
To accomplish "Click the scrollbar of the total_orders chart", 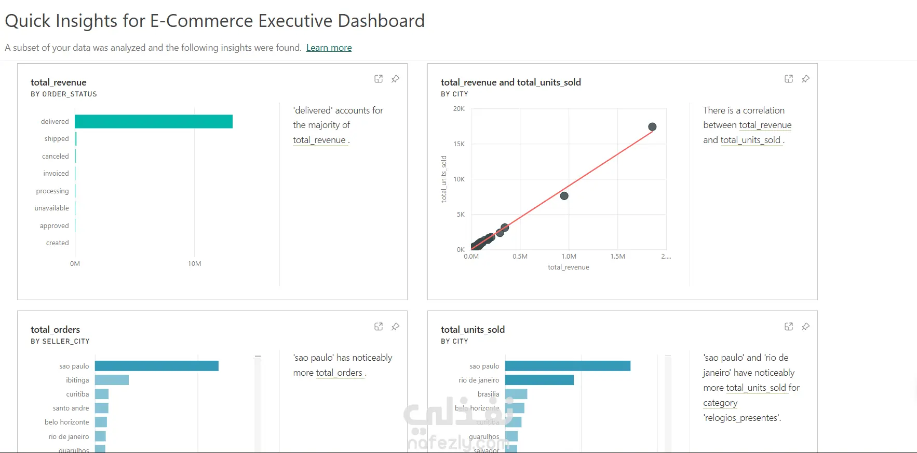I will point(258,404).
